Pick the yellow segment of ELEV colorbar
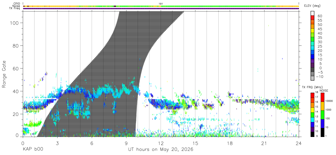The width and height of the screenshot is (336, 155). (312, 30)
